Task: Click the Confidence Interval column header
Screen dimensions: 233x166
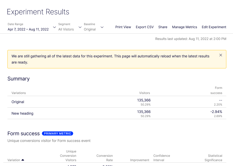Action: [161, 158]
